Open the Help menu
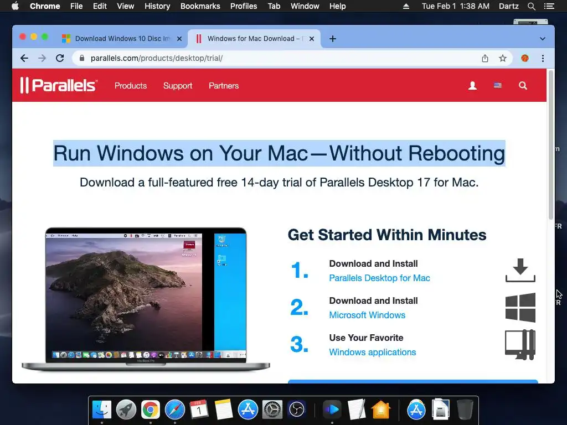The width and height of the screenshot is (567, 425). [337, 6]
